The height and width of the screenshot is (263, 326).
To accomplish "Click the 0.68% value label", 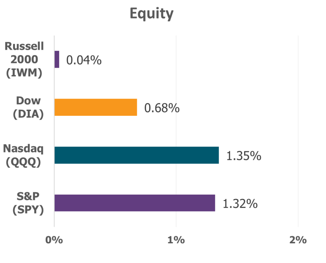I will point(162,108).
